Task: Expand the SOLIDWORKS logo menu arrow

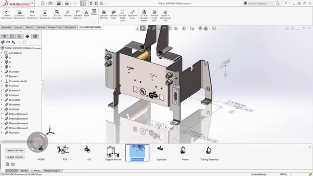Action: coord(32,3)
